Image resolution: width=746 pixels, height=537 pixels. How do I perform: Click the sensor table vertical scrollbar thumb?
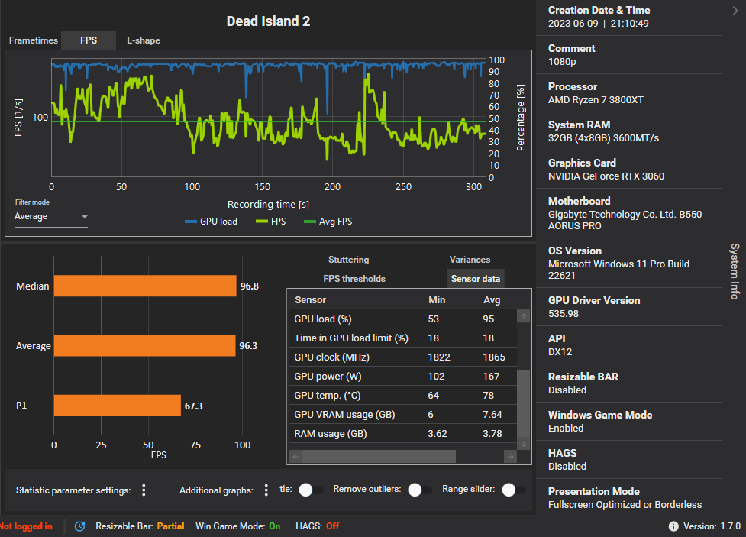click(523, 403)
